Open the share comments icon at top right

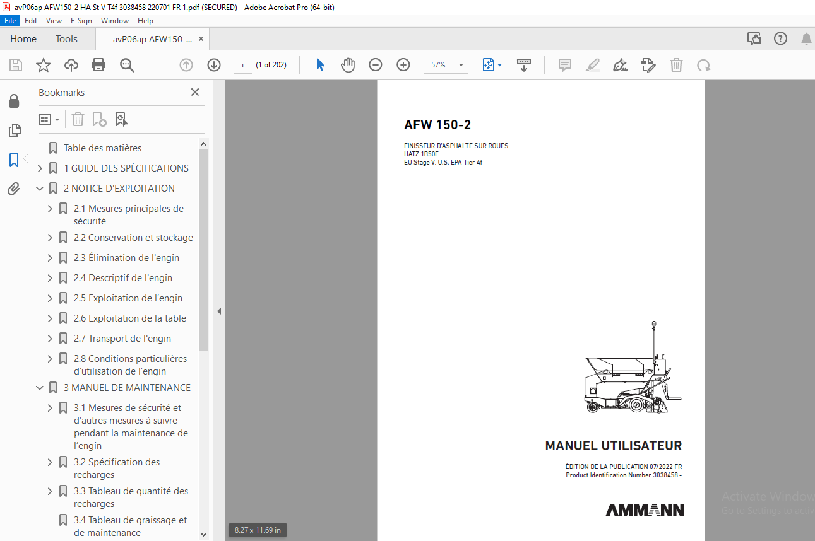click(754, 39)
